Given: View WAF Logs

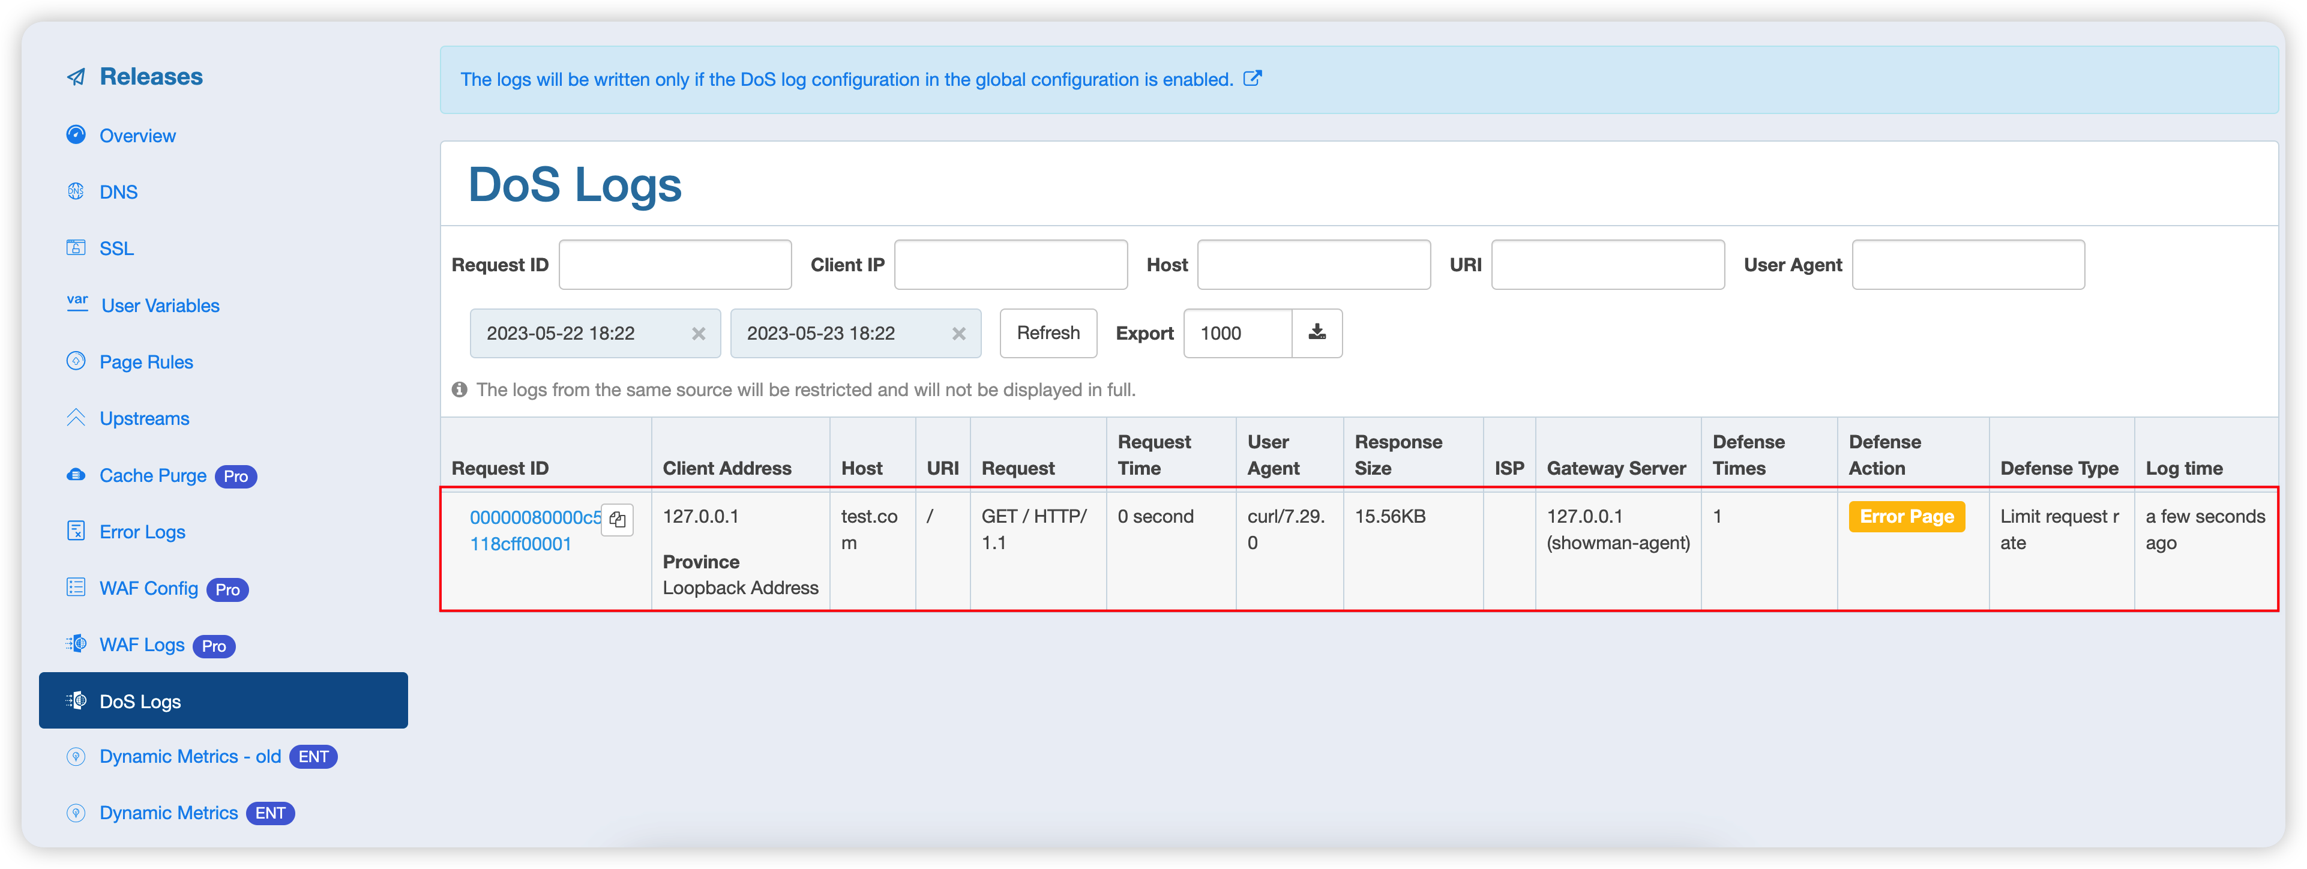Looking at the screenshot, I should (142, 645).
